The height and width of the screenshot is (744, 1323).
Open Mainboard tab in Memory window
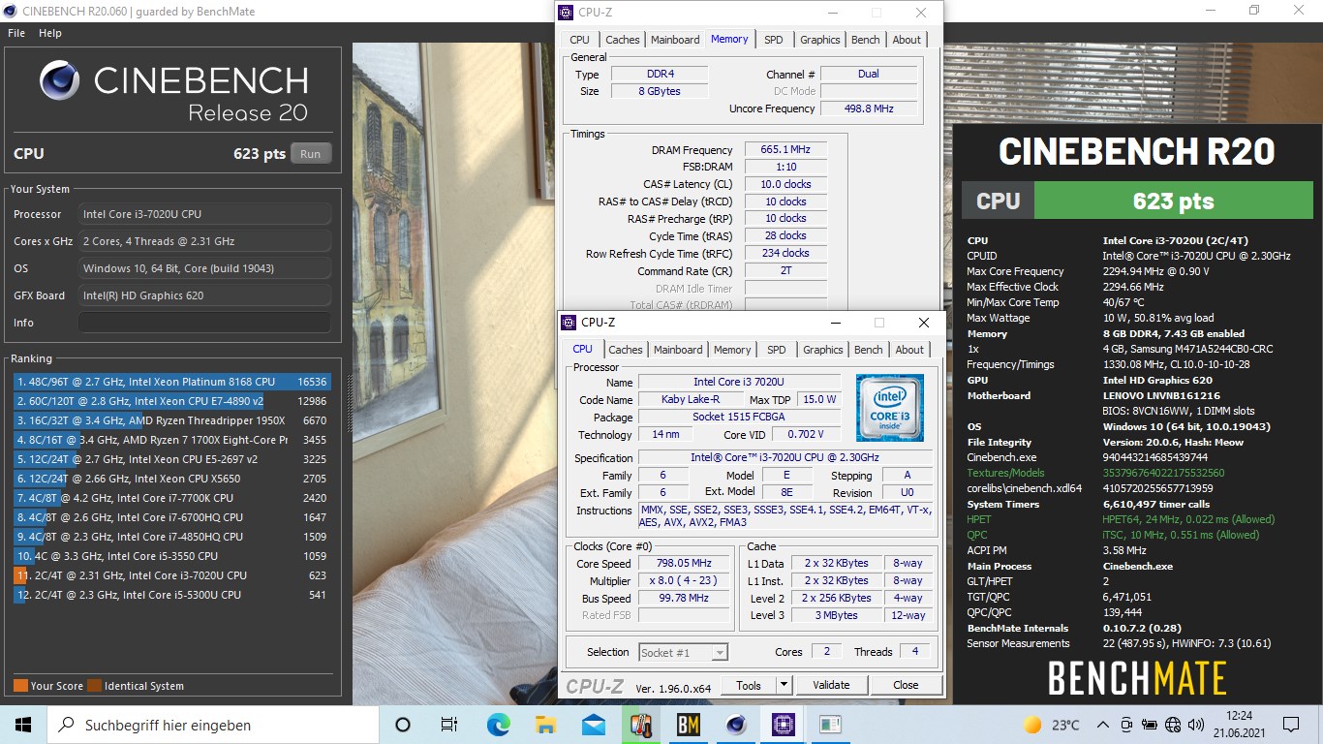click(675, 40)
